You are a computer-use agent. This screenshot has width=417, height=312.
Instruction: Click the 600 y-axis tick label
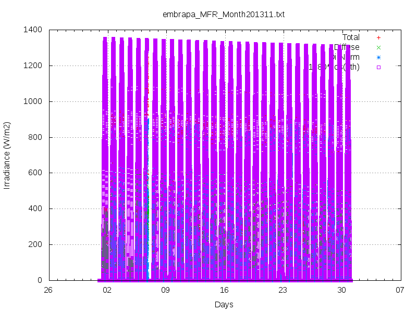click(x=35, y=173)
